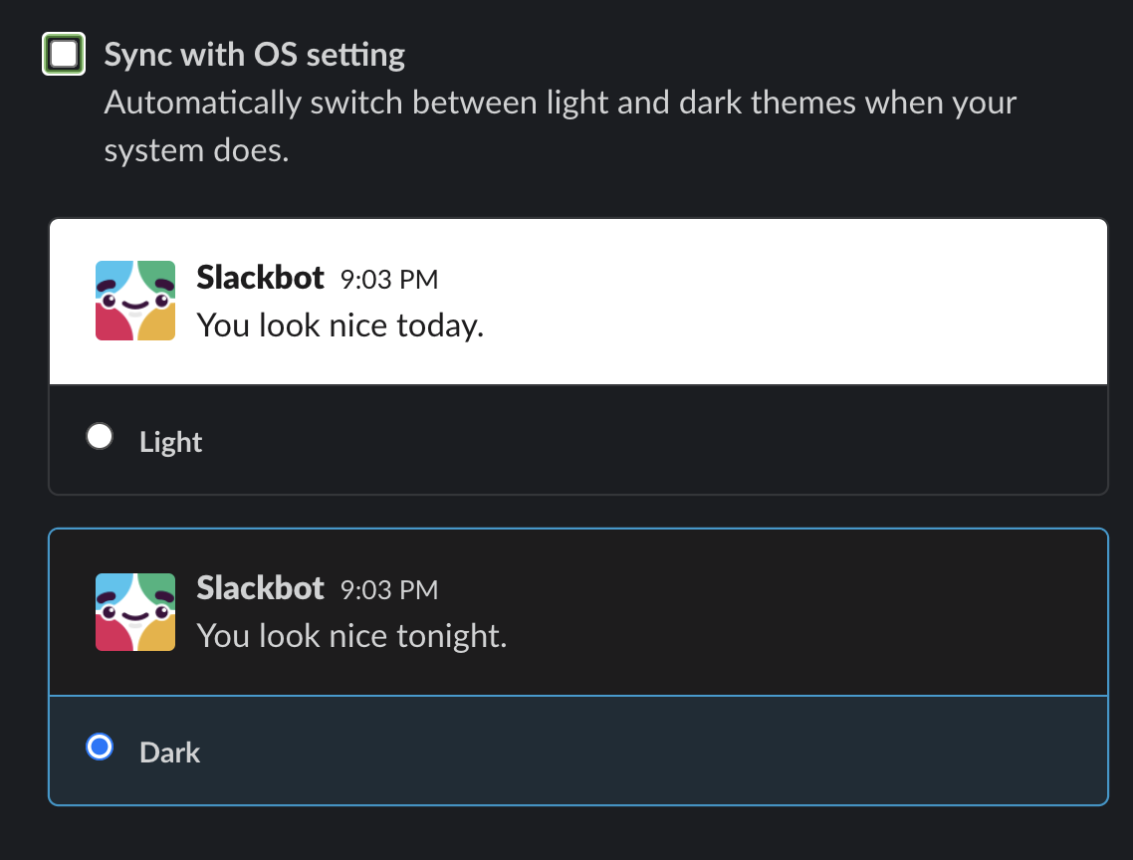Expand the Sync with OS setting description

click(558, 125)
